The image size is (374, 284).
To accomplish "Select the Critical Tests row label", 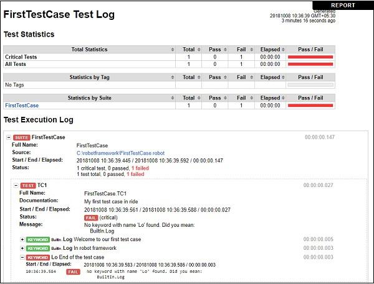I will 21,57.
